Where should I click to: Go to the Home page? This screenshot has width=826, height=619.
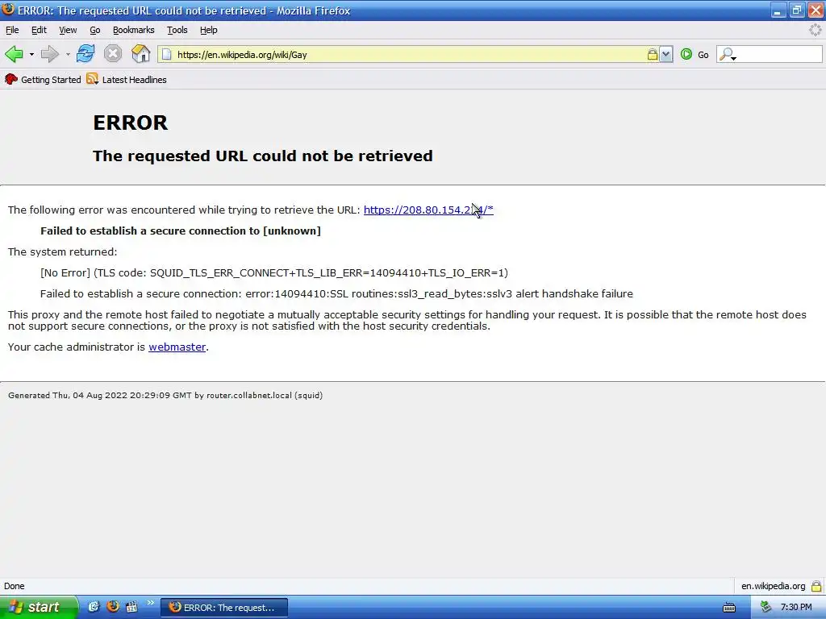pos(140,54)
